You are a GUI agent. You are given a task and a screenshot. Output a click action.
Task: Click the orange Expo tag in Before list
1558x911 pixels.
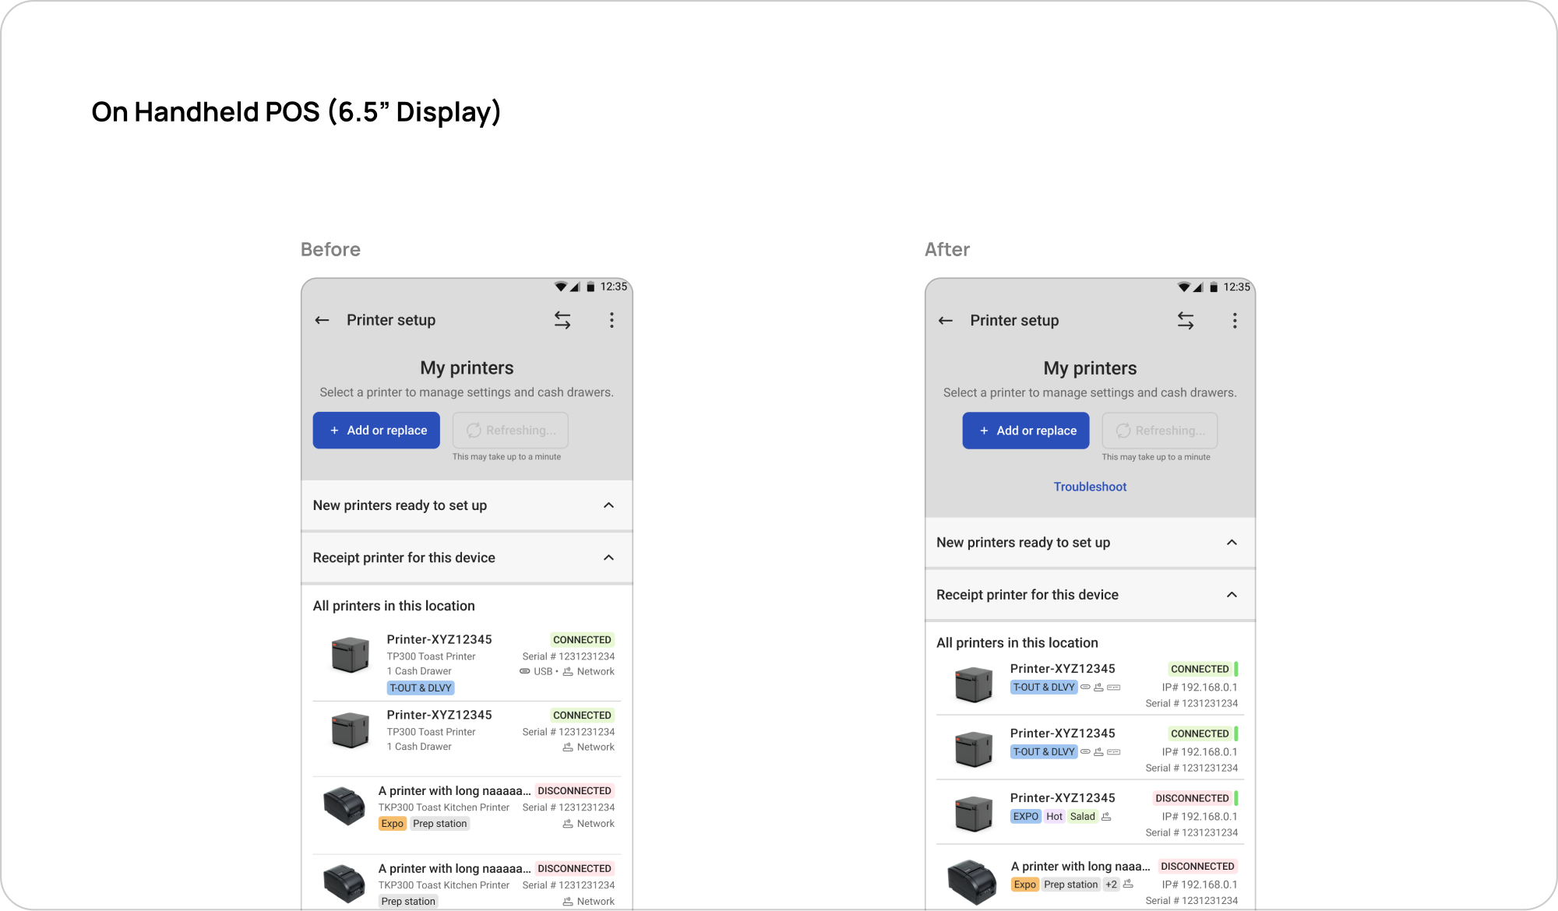pos(393,824)
